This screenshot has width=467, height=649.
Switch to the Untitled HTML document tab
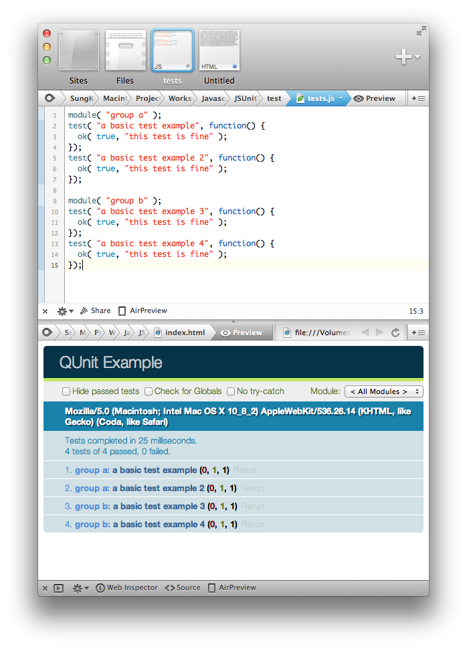[219, 50]
